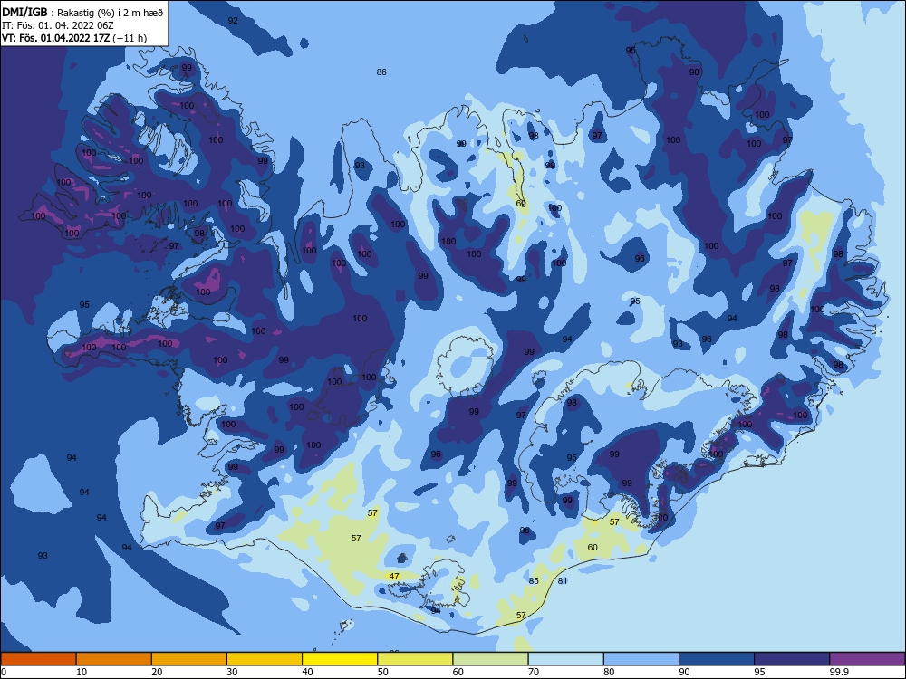This screenshot has width=906, height=679.
Task: Click the '50' legend tick label
Action: [x=382, y=672]
